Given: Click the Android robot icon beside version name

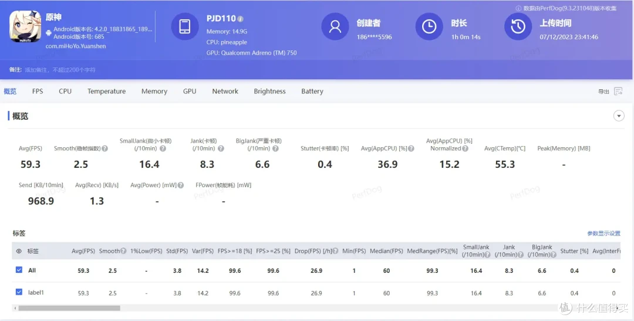Looking at the screenshot, I should point(49,33).
